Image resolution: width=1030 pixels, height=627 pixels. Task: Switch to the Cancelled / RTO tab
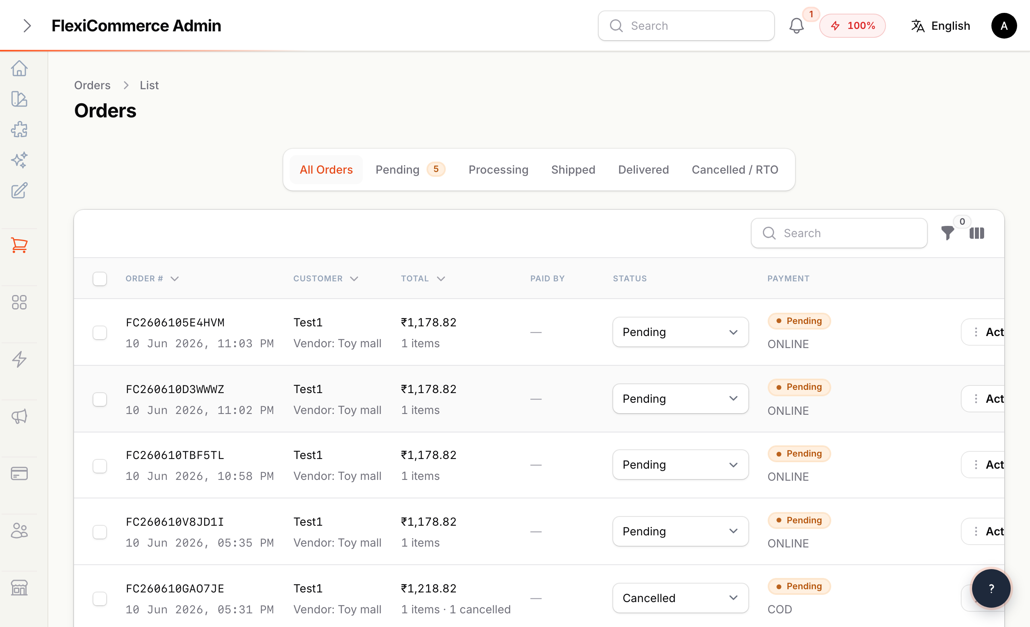click(x=735, y=170)
